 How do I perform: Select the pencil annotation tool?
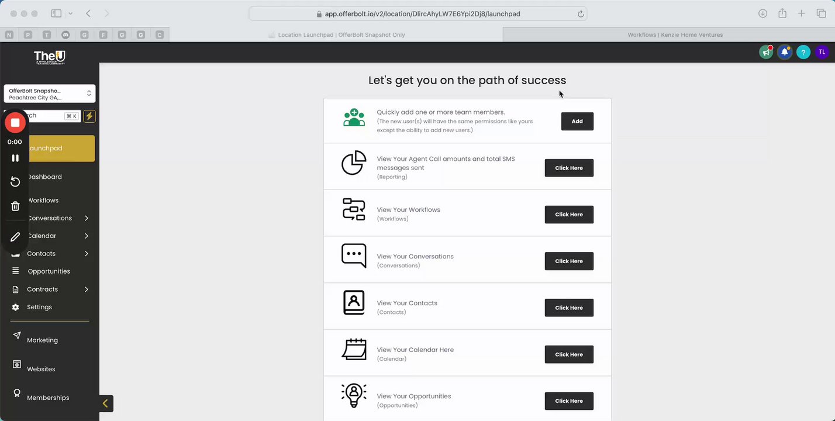15,237
